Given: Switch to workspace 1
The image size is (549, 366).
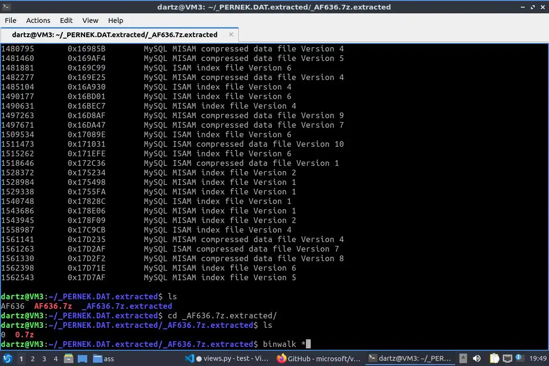Looking at the screenshot, I should (x=21, y=359).
